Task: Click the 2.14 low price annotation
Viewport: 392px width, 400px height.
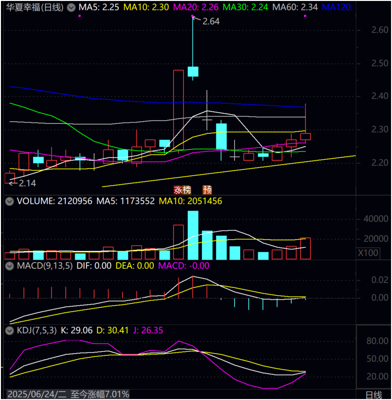Action: [27, 183]
